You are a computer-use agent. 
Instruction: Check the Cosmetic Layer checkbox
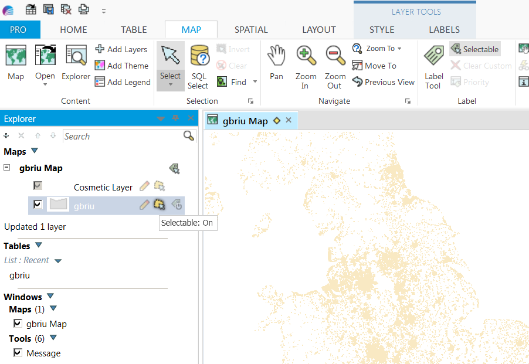click(x=37, y=185)
